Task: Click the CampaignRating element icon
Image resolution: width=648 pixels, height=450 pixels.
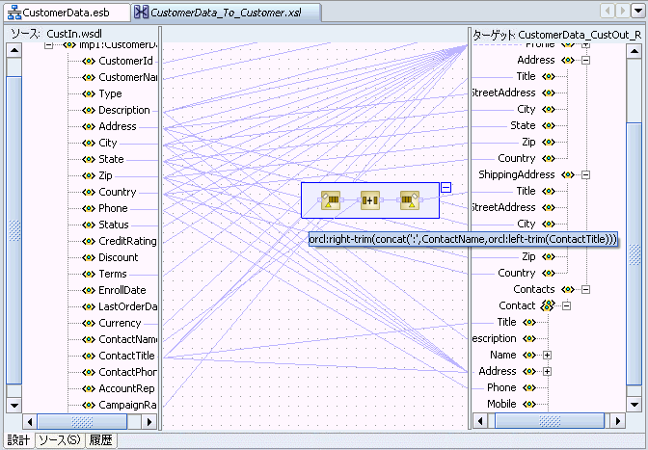Action: [89, 405]
